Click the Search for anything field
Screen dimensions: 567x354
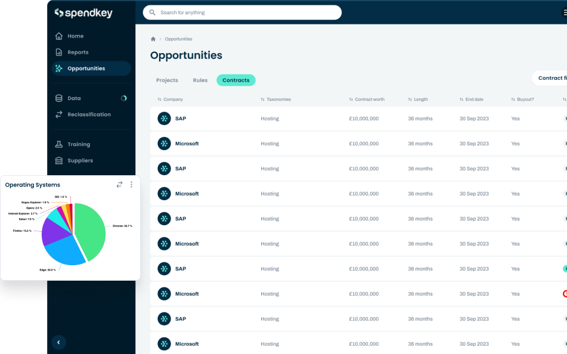(x=241, y=12)
